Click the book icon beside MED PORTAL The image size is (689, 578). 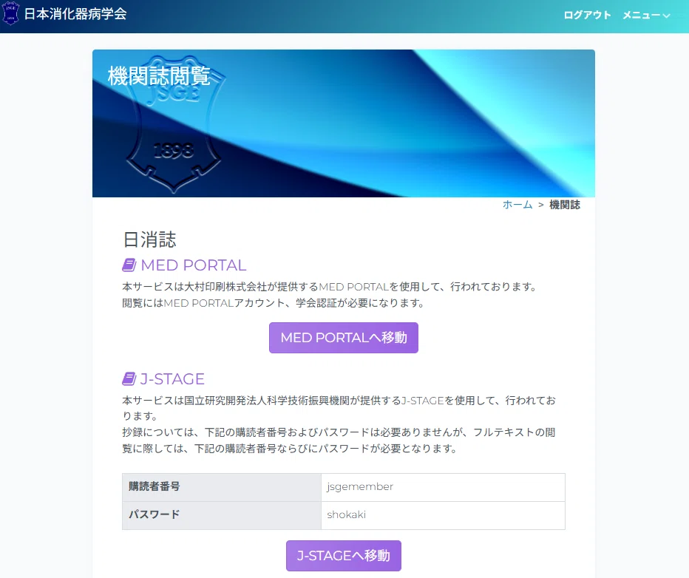tap(129, 265)
